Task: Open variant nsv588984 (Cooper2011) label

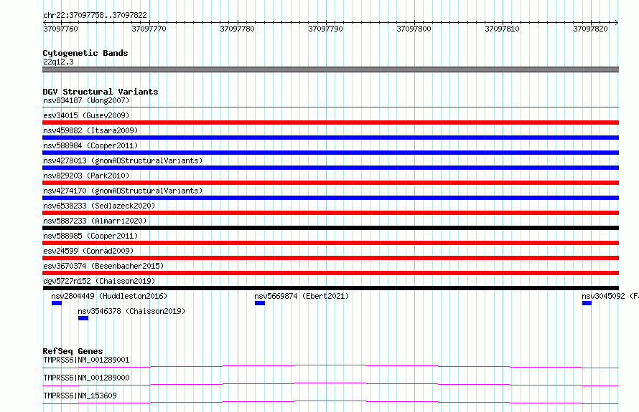Action: point(90,145)
